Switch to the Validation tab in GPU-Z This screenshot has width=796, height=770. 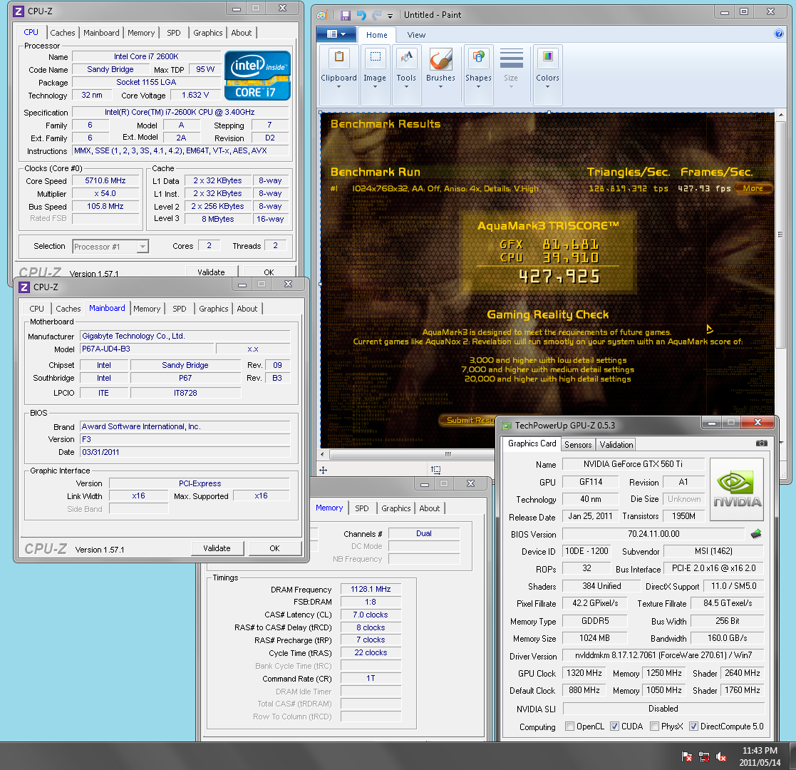tap(616, 444)
